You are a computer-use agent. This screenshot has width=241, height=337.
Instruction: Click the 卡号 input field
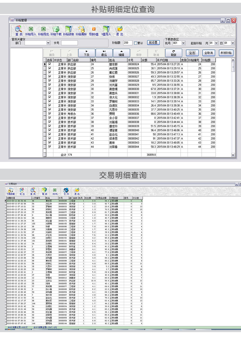click(69, 43)
